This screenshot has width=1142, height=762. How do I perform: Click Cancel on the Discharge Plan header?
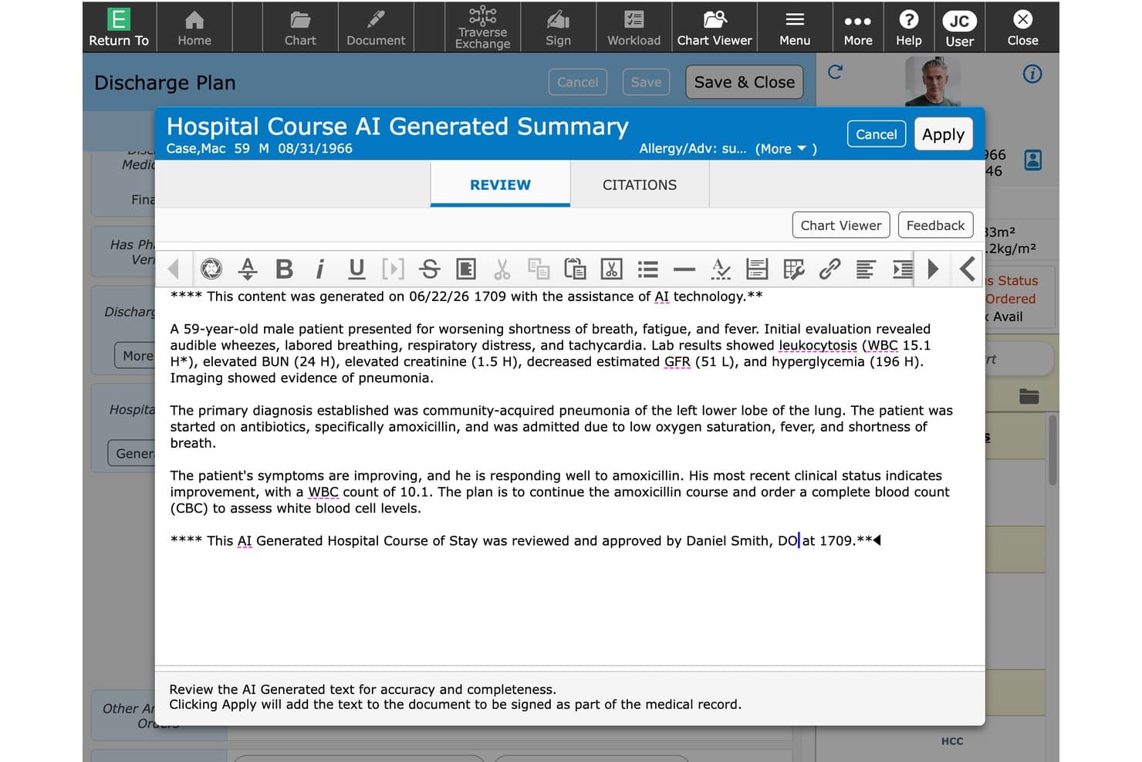[x=578, y=82]
